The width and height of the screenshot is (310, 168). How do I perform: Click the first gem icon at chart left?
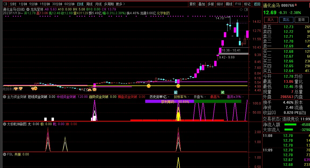16,89
